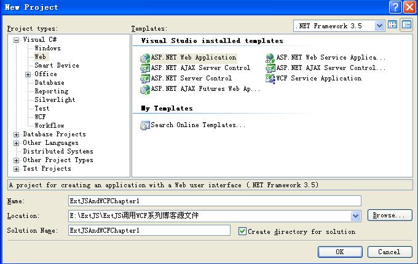
Task: Click Search Online Templates icon
Action: click(x=145, y=125)
